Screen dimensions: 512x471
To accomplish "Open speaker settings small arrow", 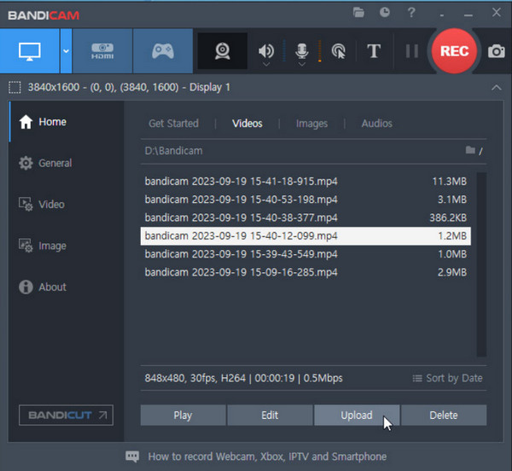I will click(266, 64).
